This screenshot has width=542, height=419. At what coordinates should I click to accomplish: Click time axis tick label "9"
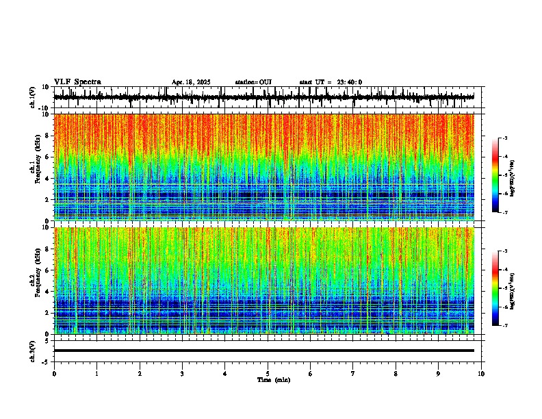(438, 374)
